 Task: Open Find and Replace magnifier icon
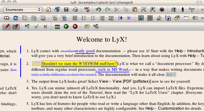coord(144,10)
